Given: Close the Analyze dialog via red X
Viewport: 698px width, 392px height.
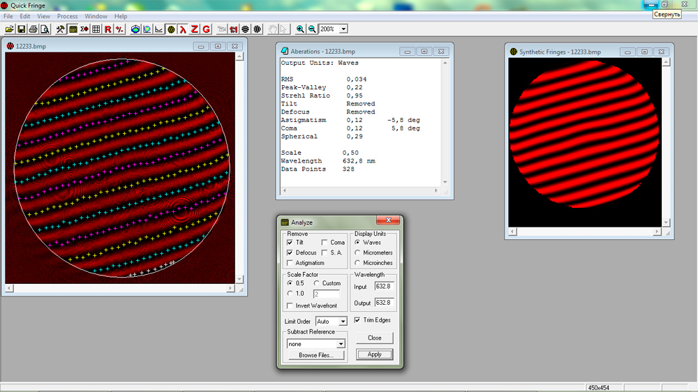Looking at the screenshot, I should [x=388, y=220].
